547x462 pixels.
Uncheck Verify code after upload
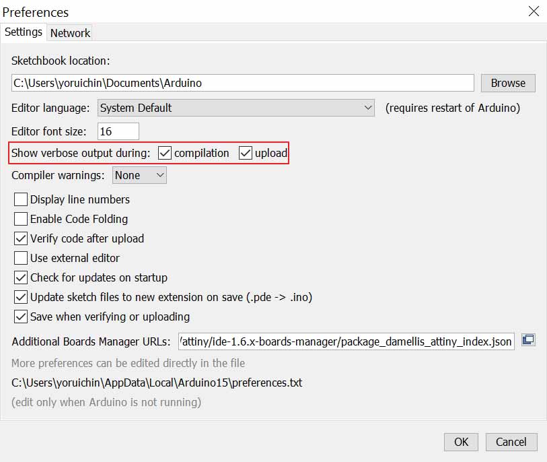[21, 238]
